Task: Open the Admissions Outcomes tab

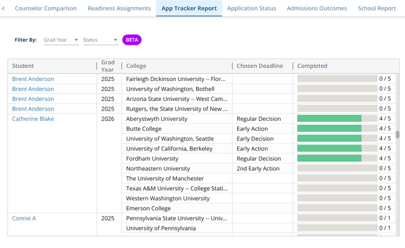Action: [317, 8]
